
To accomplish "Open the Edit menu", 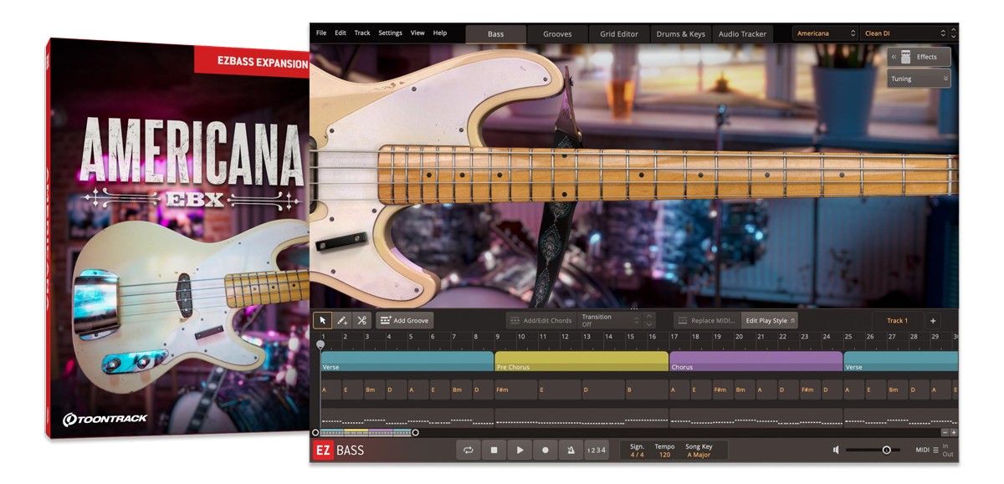I will [341, 33].
